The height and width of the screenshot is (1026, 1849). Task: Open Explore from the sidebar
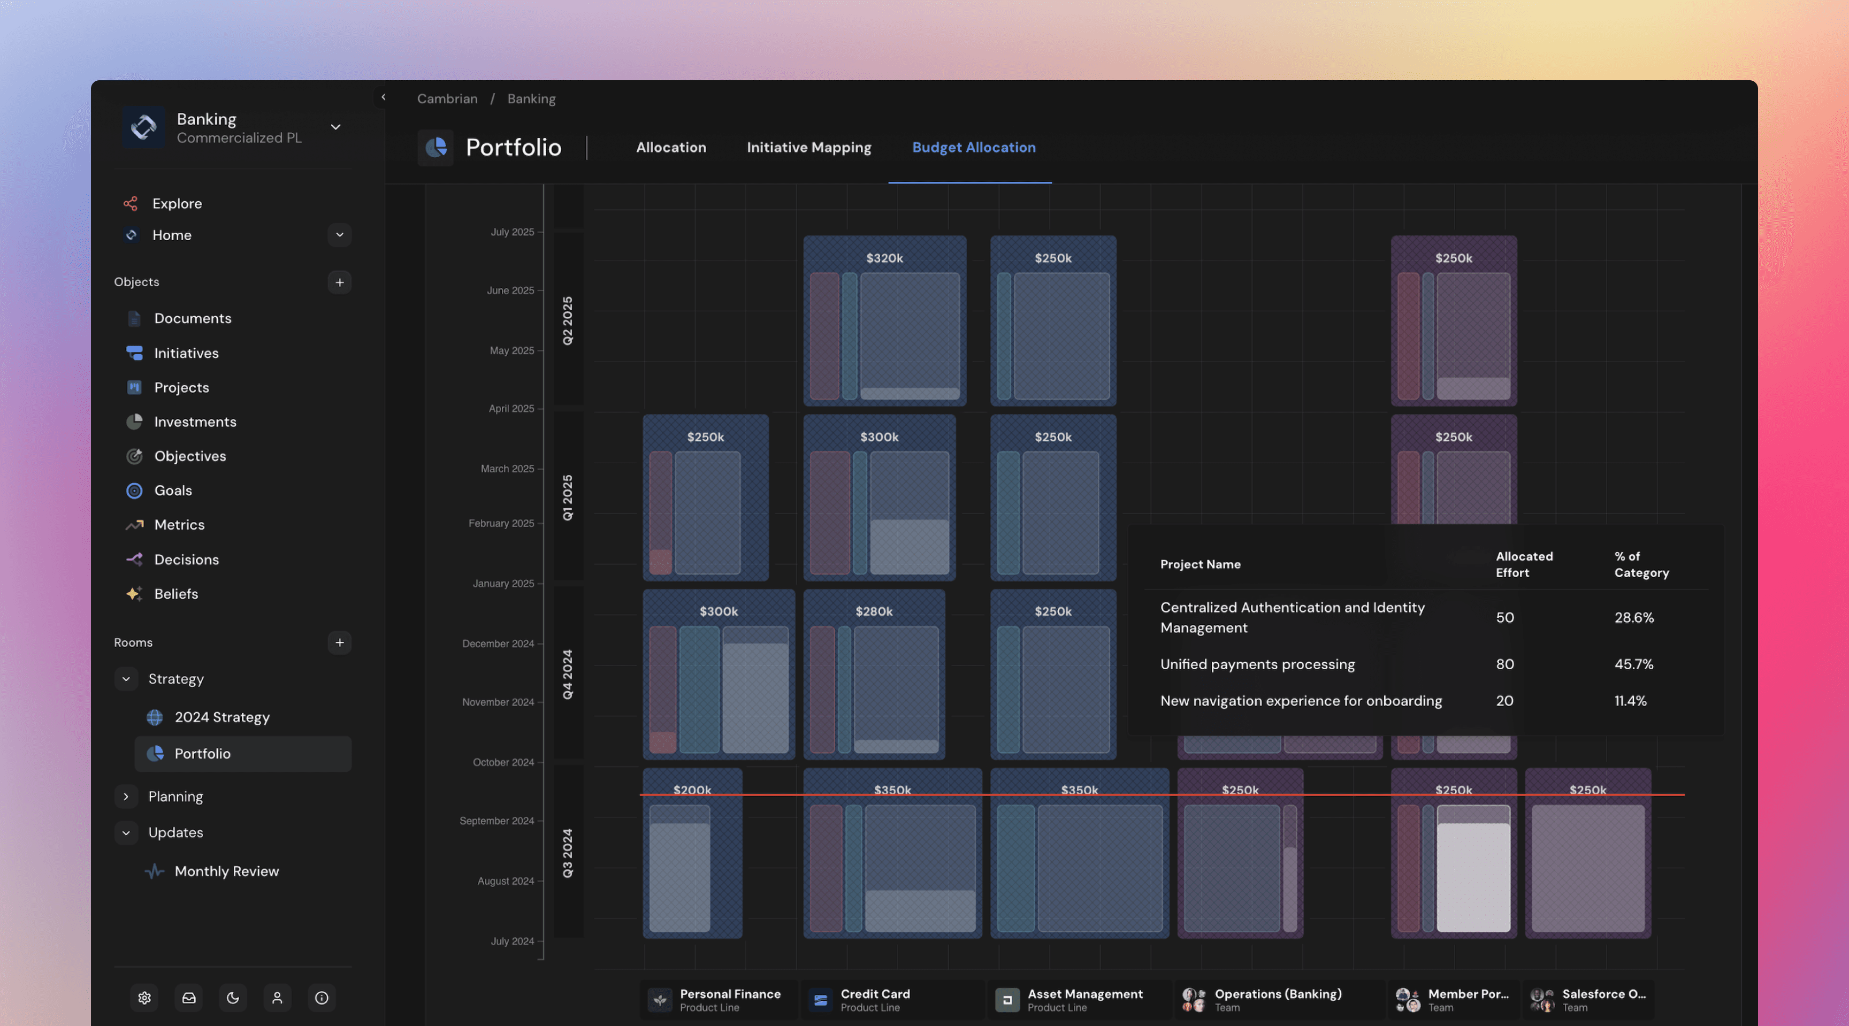click(x=177, y=204)
